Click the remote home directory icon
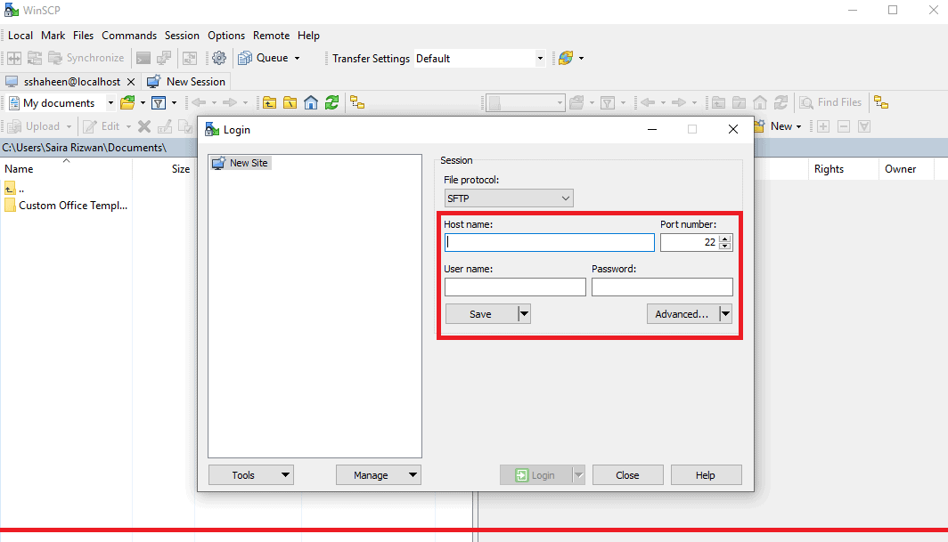 click(x=760, y=102)
